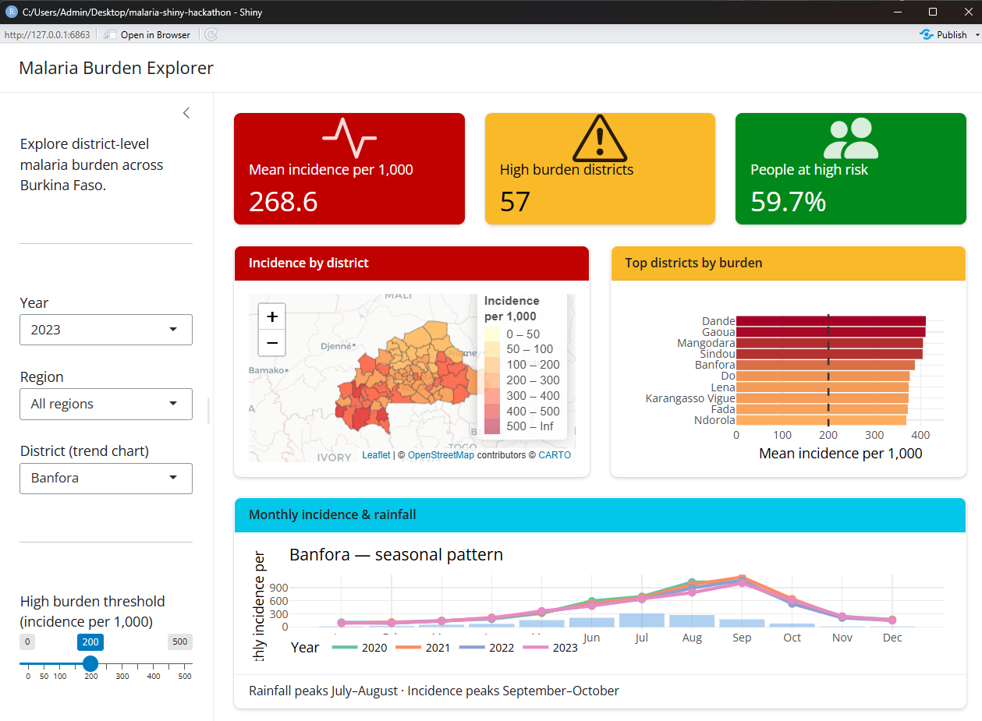Viewport: 982px width, 721px height.
Task: Click the People at high risk card
Action: pos(850,168)
